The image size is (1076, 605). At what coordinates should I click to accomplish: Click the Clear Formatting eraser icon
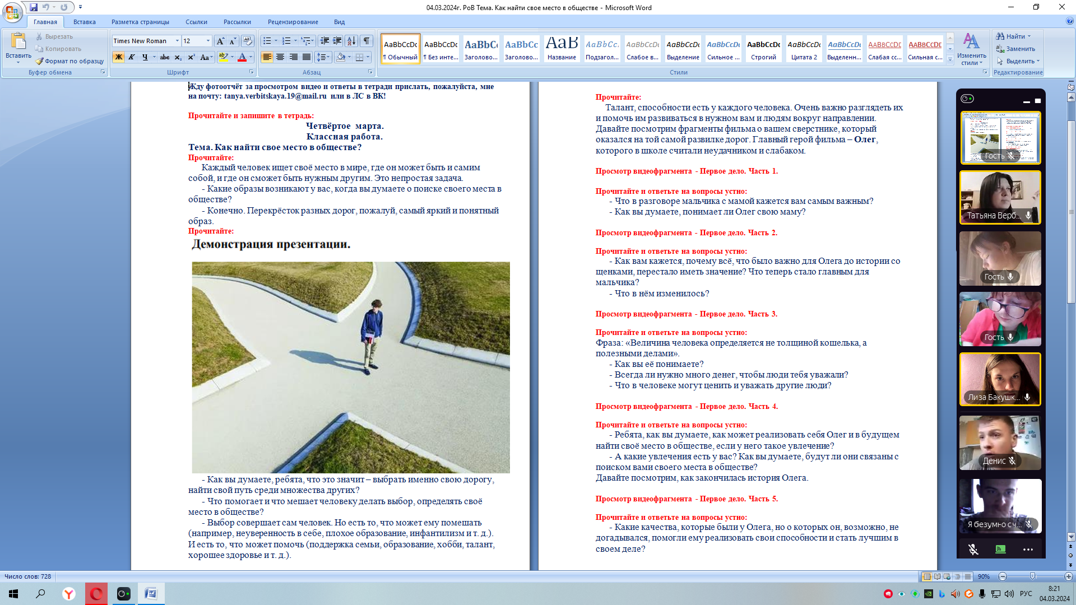coord(248,41)
